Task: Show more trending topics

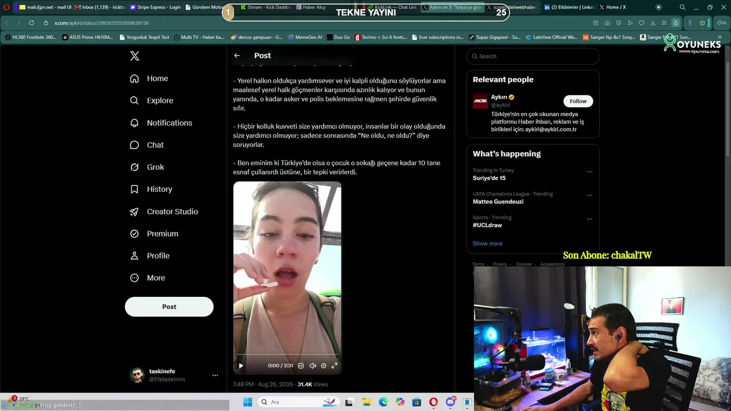Action: [487, 243]
